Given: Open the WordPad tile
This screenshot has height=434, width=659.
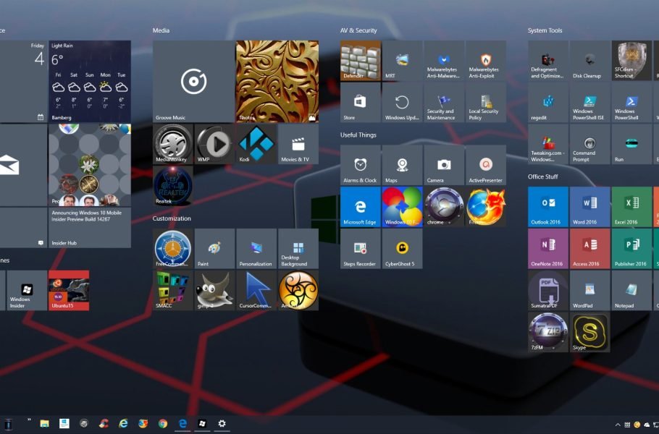Looking at the screenshot, I should click(589, 290).
